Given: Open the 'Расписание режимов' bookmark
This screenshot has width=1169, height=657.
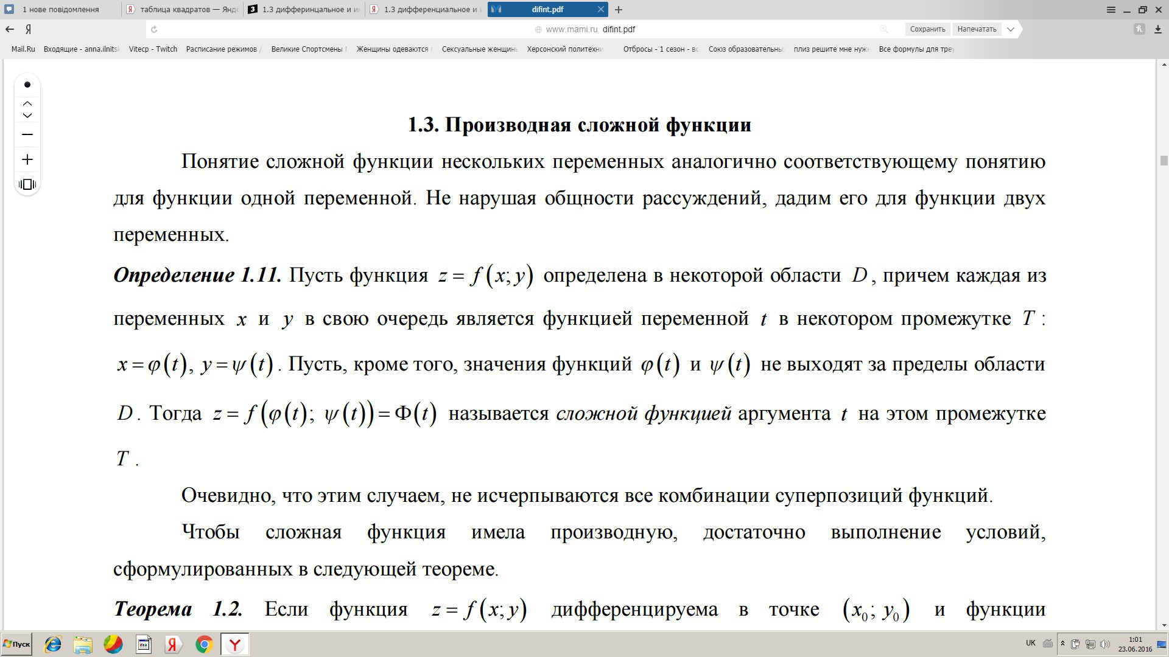Looking at the screenshot, I should pyautogui.click(x=223, y=49).
